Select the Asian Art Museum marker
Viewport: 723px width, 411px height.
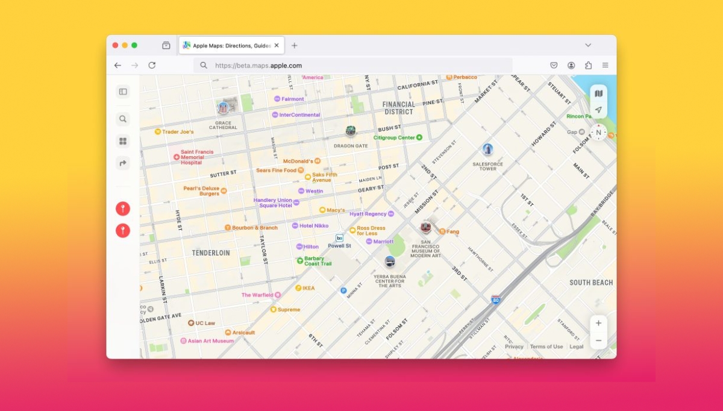(x=183, y=341)
